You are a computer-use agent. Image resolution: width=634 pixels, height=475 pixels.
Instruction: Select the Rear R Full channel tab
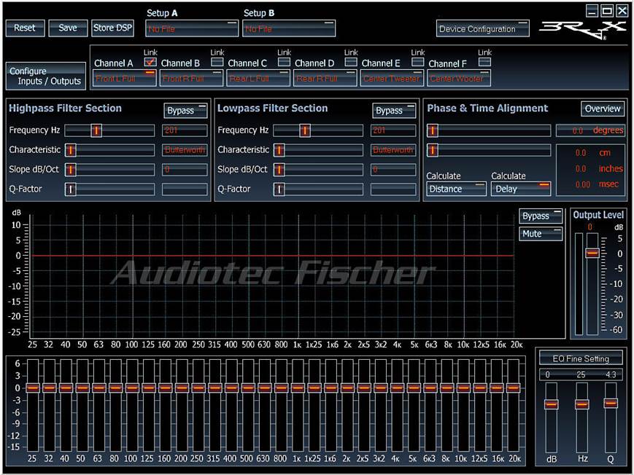coord(325,79)
